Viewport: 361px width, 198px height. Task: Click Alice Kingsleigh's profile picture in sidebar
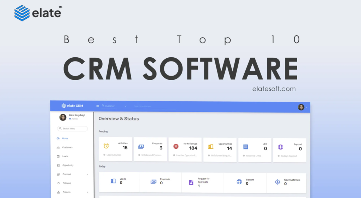[63, 117]
